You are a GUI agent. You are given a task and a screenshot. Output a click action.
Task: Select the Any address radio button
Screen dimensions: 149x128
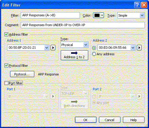click(x=94, y=54)
